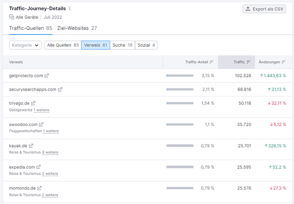Image resolution: width=294 pixels, height=204 pixels.
Task: Click Gastgewerbe category under trivago.de
Action: pos(21,110)
